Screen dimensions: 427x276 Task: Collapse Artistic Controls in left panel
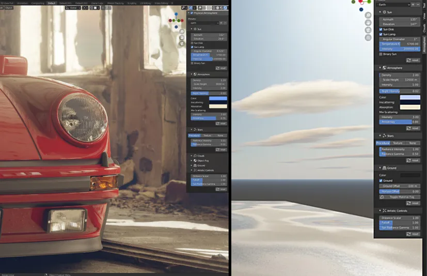[192, 170]
